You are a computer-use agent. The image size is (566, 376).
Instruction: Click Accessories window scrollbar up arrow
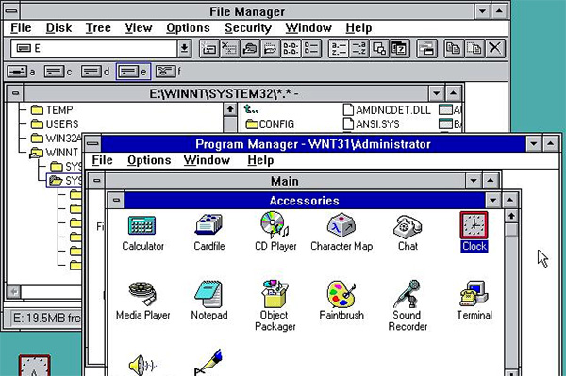click(x=510, y=216)
